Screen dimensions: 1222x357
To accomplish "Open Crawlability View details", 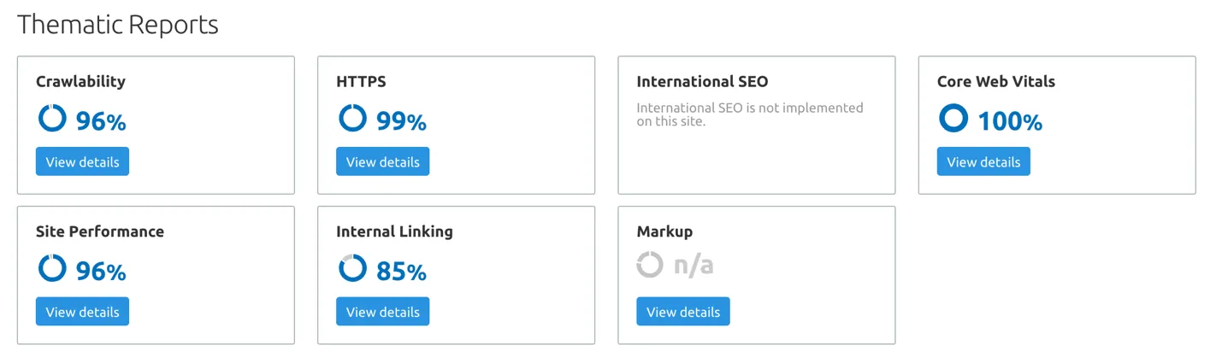I will [x=82, y=161].
